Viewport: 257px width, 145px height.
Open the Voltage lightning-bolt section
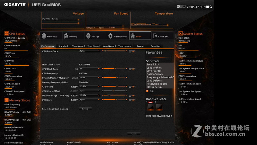tap(88, 36)
